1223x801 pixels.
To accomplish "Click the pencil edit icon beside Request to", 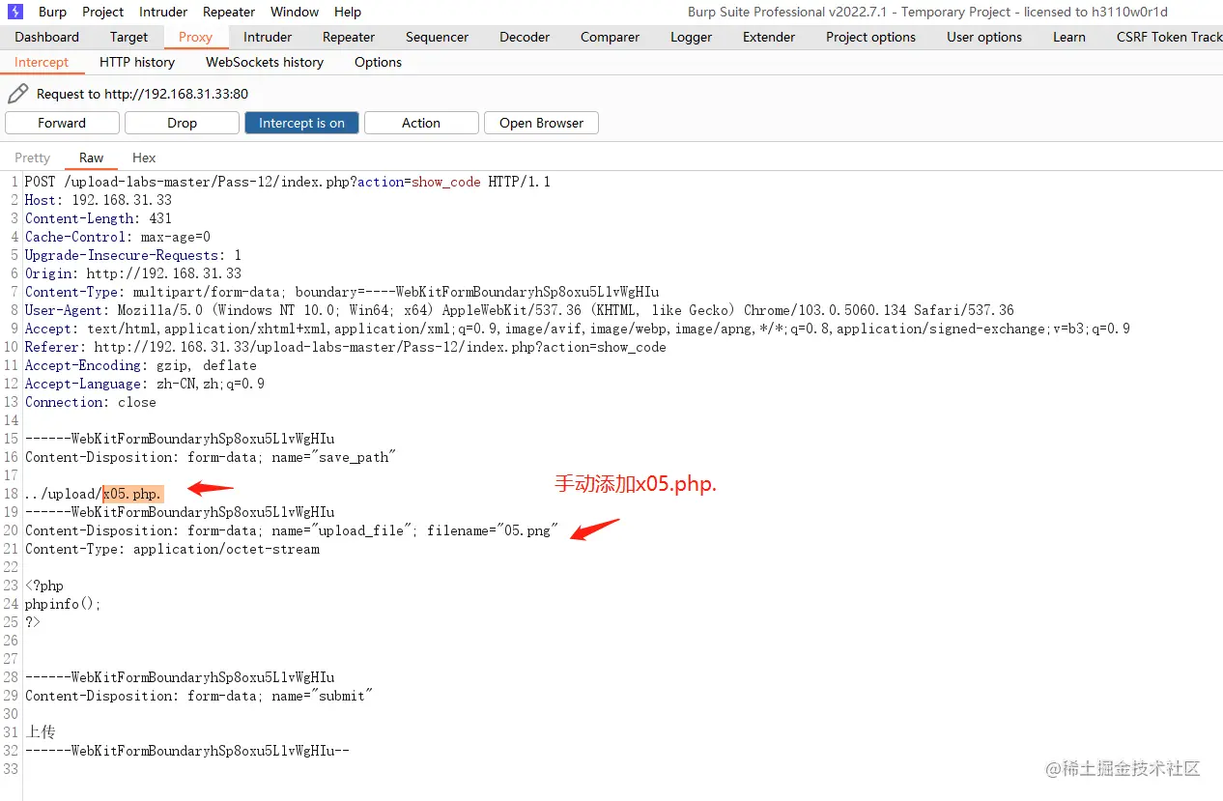I will point(17,94).
